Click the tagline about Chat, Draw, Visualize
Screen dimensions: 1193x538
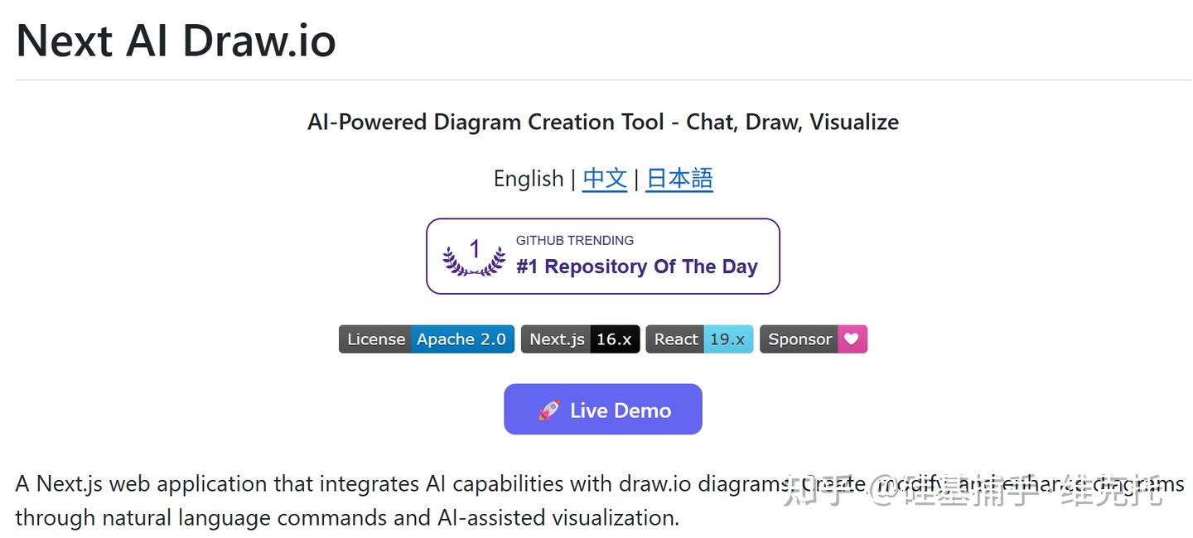(x=603, y=122)
